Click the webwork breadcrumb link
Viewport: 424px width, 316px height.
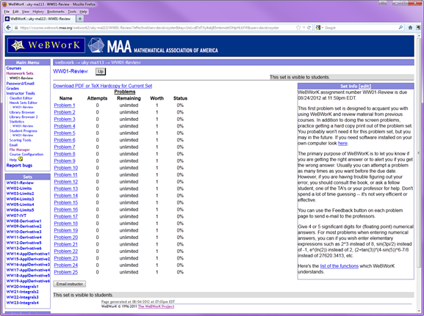pos(65,62)
